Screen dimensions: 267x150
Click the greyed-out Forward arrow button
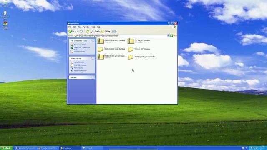[x=81, y=31]
